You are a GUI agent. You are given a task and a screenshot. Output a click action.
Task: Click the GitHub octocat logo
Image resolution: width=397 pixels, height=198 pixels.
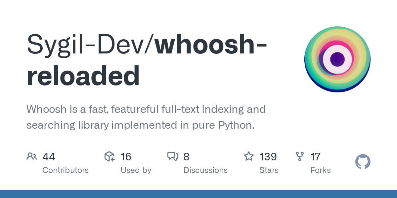[x=363, y=162]
